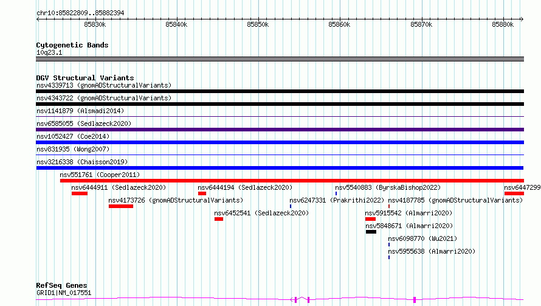Click the blue bar under nsv3216338
Image resolution: width=541 pixels, height=306 pixels.
coord(280,168)
